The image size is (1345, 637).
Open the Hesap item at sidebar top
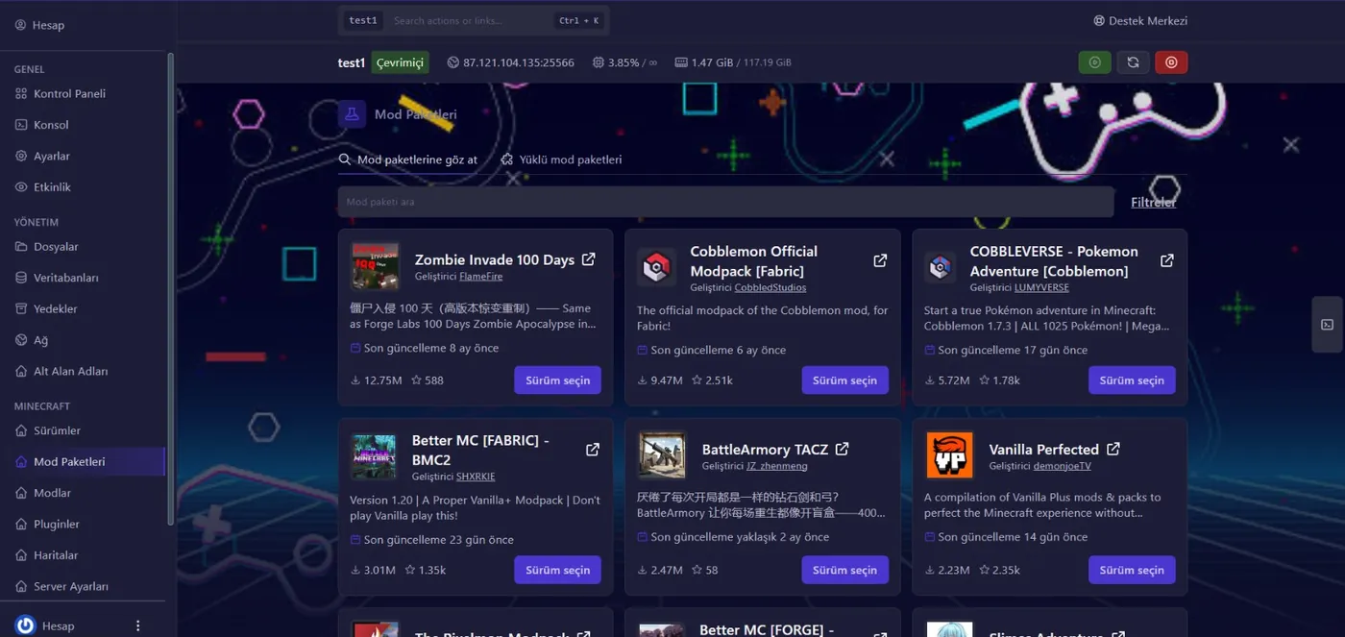click(x=40, y=25)
